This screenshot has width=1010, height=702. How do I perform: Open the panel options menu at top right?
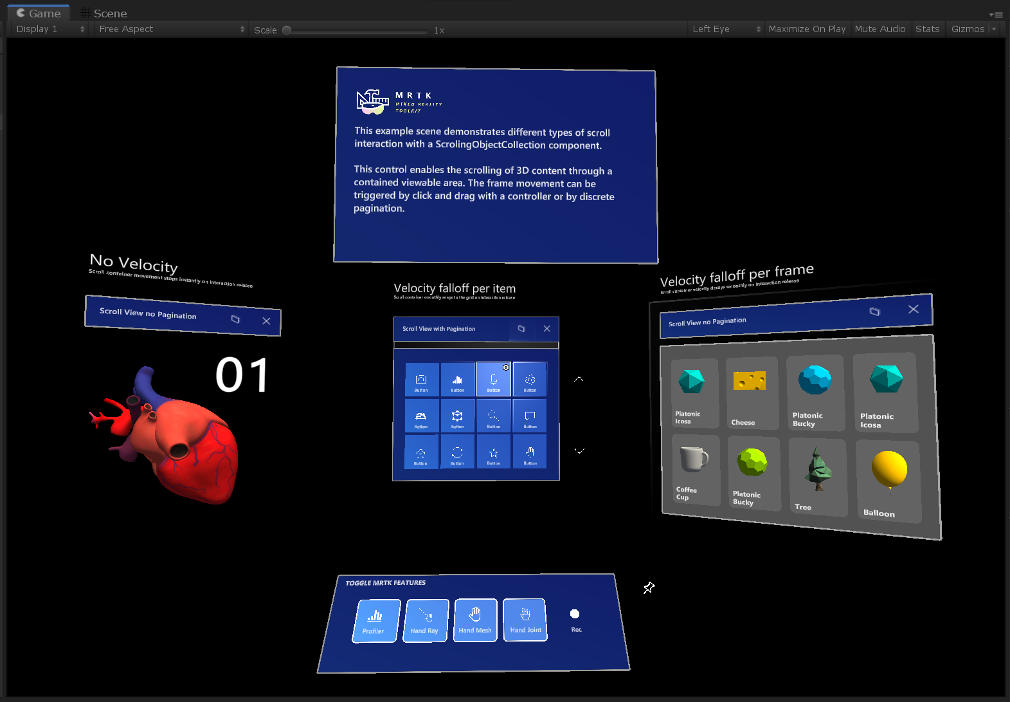point(996,14)
